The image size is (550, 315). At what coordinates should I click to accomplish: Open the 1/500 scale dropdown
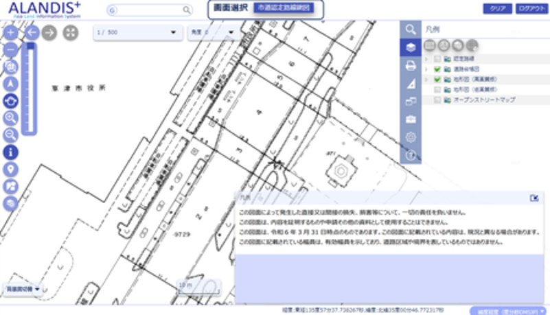138,32
